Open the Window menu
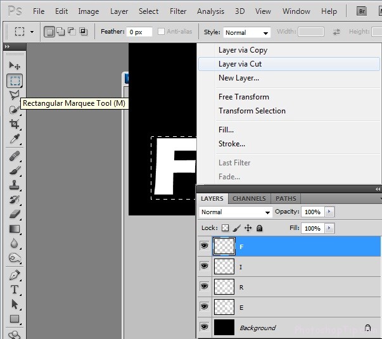Viewport: 382px width, 339px height. [x=296, y=11]
